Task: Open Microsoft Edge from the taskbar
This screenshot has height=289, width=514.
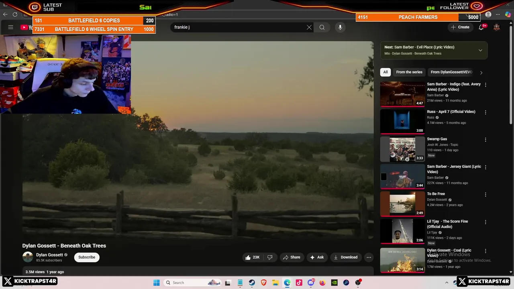Action: coord(287,283)
